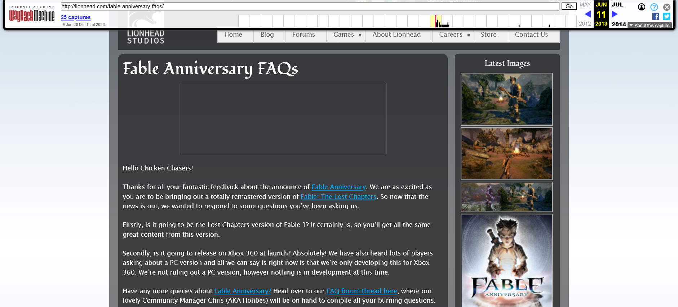678x307 pixels.
Task: Open orange village fire screenshot thumbnail
Action: tap(507, 153)
